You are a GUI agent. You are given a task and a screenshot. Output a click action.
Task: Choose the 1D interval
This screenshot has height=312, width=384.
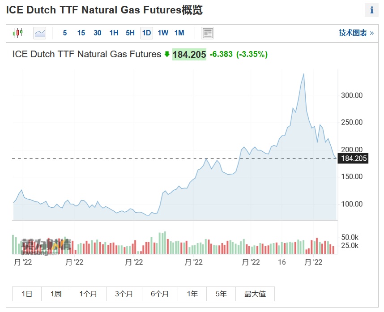(x=146, y=33)
